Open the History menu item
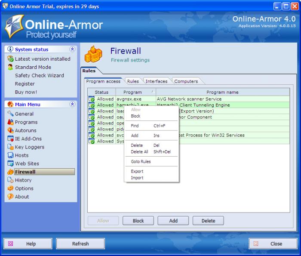Screen dimensions: 301x256 coord(23,180)
